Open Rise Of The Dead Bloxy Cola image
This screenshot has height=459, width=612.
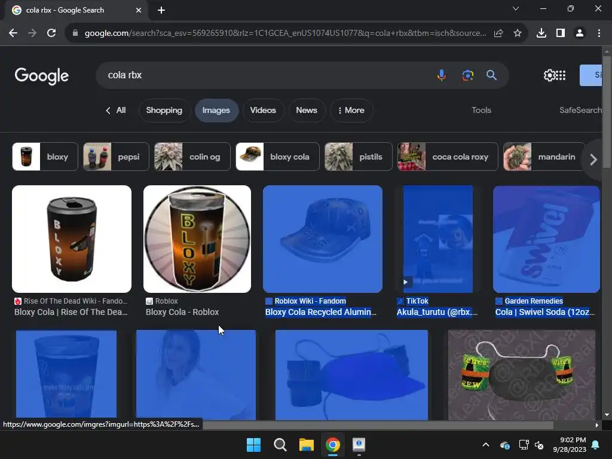pyautogui.click(x=72, y=239)
